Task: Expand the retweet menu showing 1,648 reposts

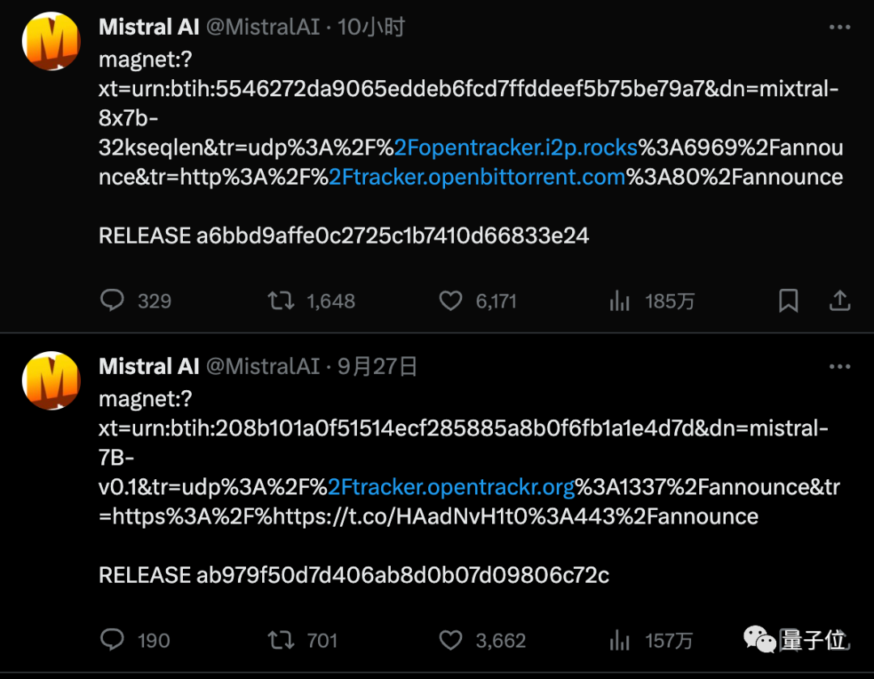Action: pyautogui.click(x=281, y=300)
